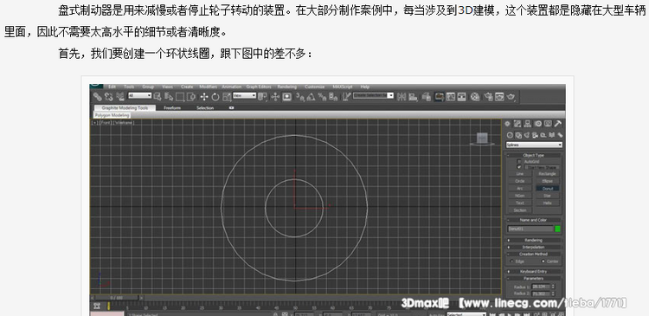Click the Donut spline button
Image resolution: width=649 pixels, height=316 pixels.
pos(547,189)
